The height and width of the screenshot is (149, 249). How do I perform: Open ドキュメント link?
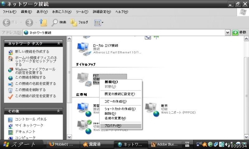tap(25, 132)
